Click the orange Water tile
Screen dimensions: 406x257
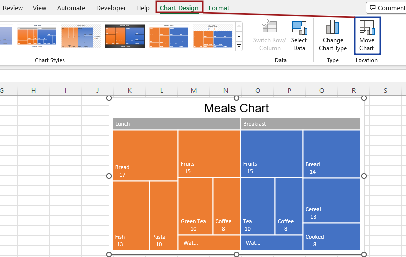(209, 243)
